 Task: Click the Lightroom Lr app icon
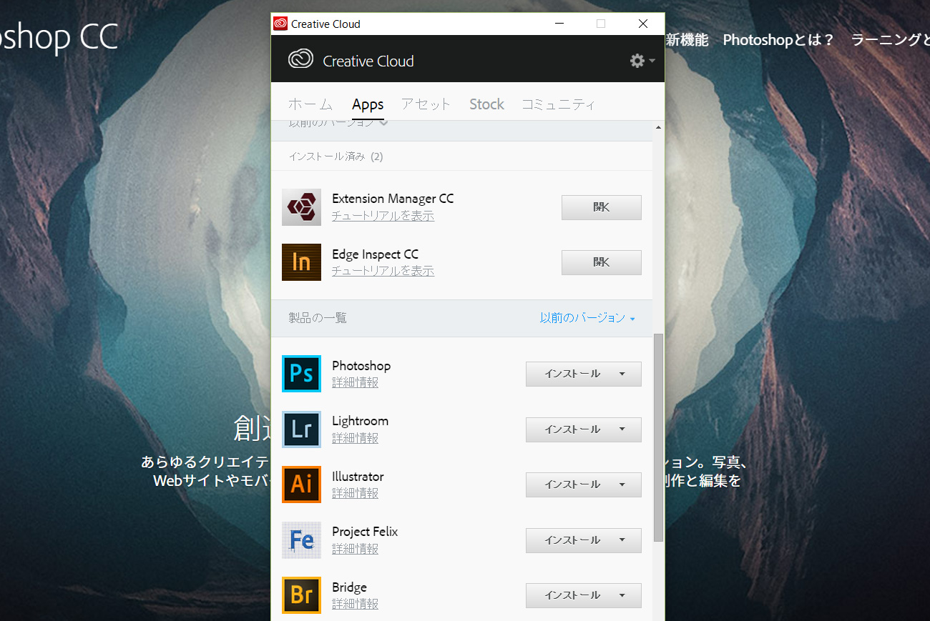[301, 429]
